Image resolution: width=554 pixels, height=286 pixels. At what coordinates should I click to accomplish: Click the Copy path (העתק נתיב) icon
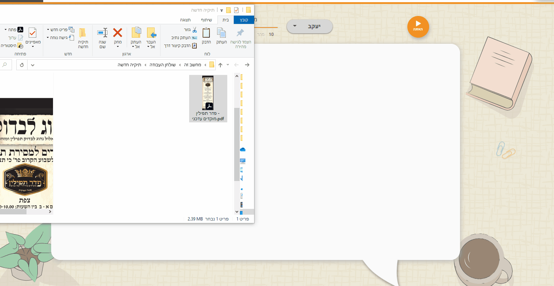point(194,38)
